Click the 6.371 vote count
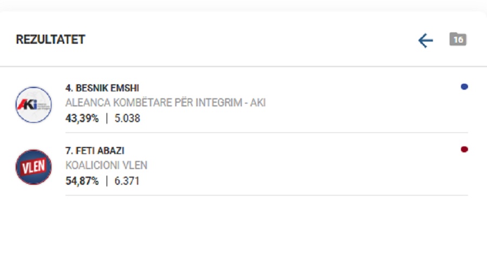487x255 pixels. pyautogui.click(x=127, y=181)
